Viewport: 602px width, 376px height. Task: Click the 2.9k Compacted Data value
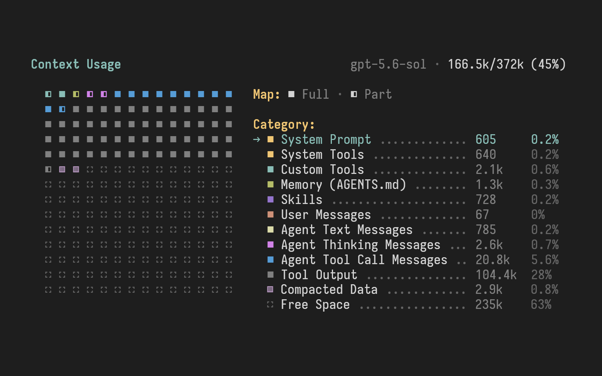click(x=489, y=289)
